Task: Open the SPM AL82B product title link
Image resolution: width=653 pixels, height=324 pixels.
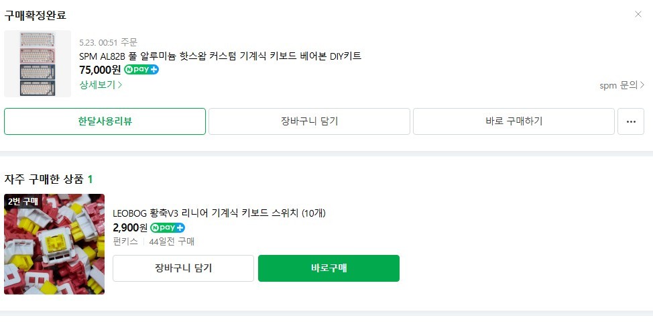Action: coord(220,56)
